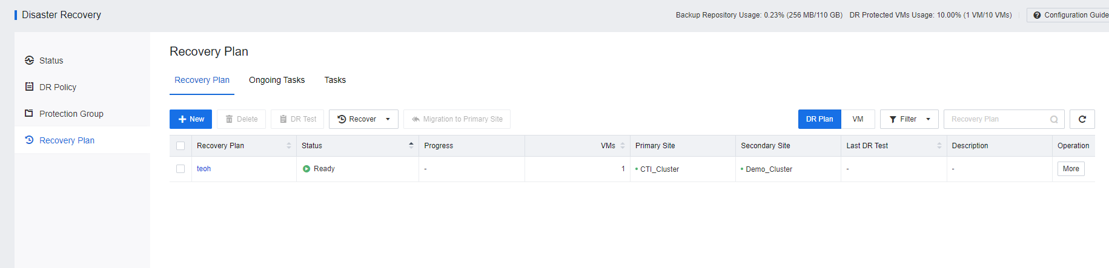The width and height of the screenshot is (1109, 268).
Task: Click the Configuration Guide help icon
Action: [x=1037, y=15]
